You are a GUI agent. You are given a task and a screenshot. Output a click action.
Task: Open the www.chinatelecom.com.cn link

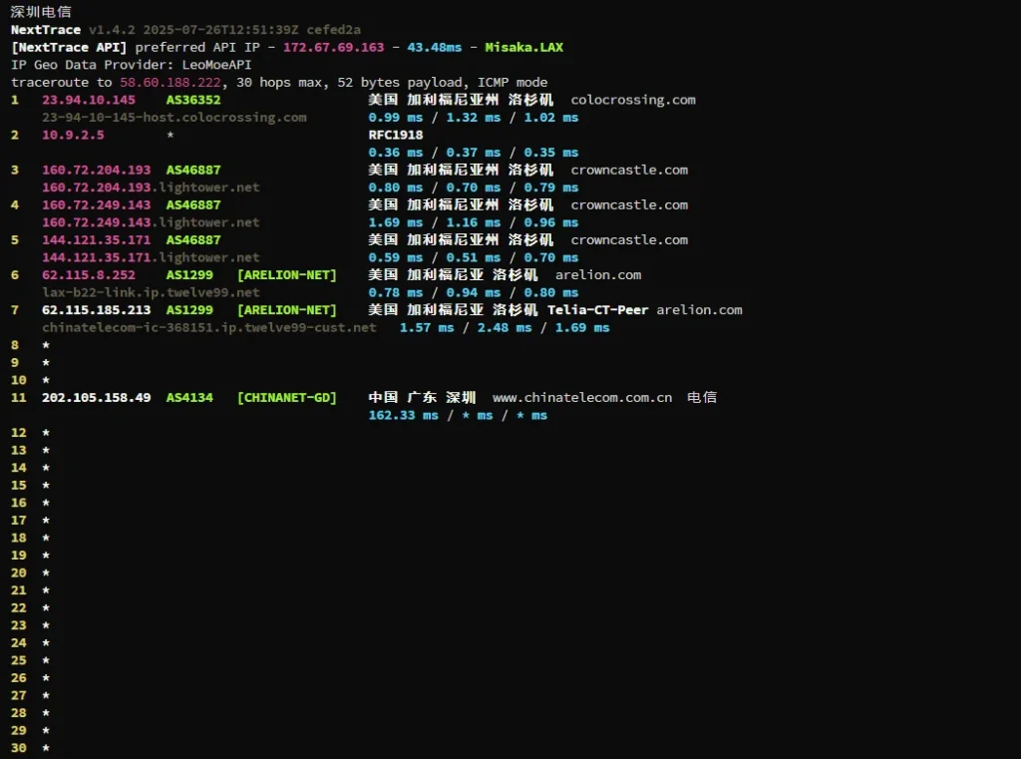pyautogui.click(x=581, y=397)
